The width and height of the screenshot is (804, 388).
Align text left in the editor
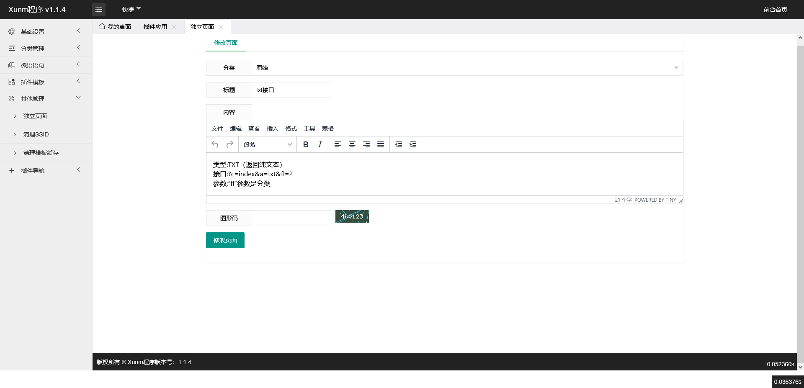coord(338,144)
